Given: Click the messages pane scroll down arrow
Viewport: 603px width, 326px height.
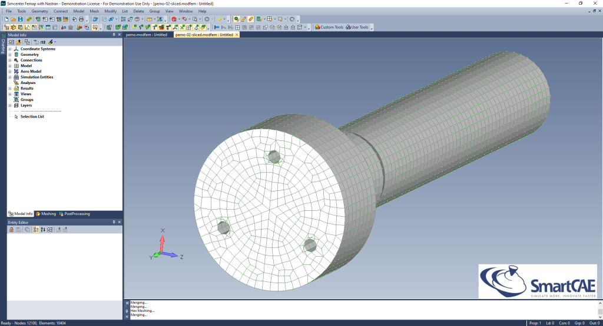Looking at the screenshot, I should [600, 317].
